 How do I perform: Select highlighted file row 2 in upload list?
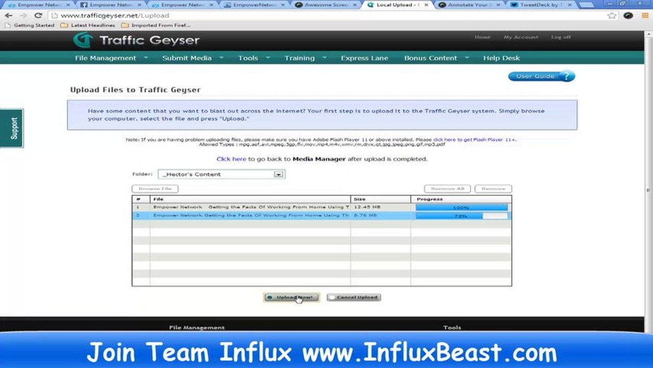tap(322, 216)
